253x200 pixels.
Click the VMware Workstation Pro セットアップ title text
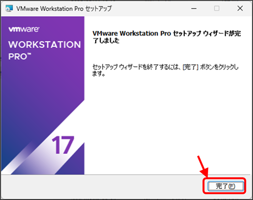pos(64,9)
